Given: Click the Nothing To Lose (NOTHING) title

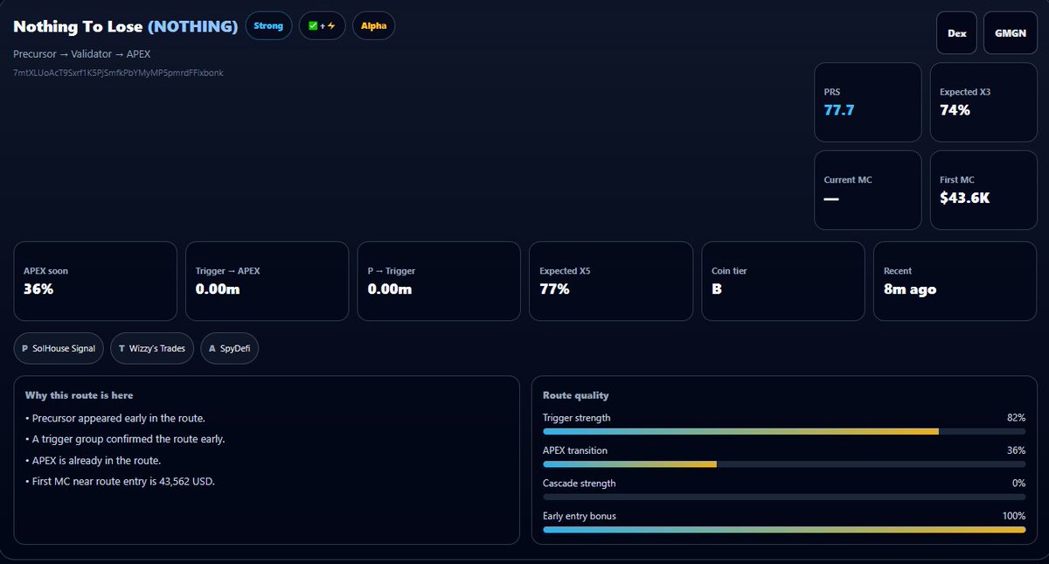Looking at the screenshot, I should (x=125, y=26).
